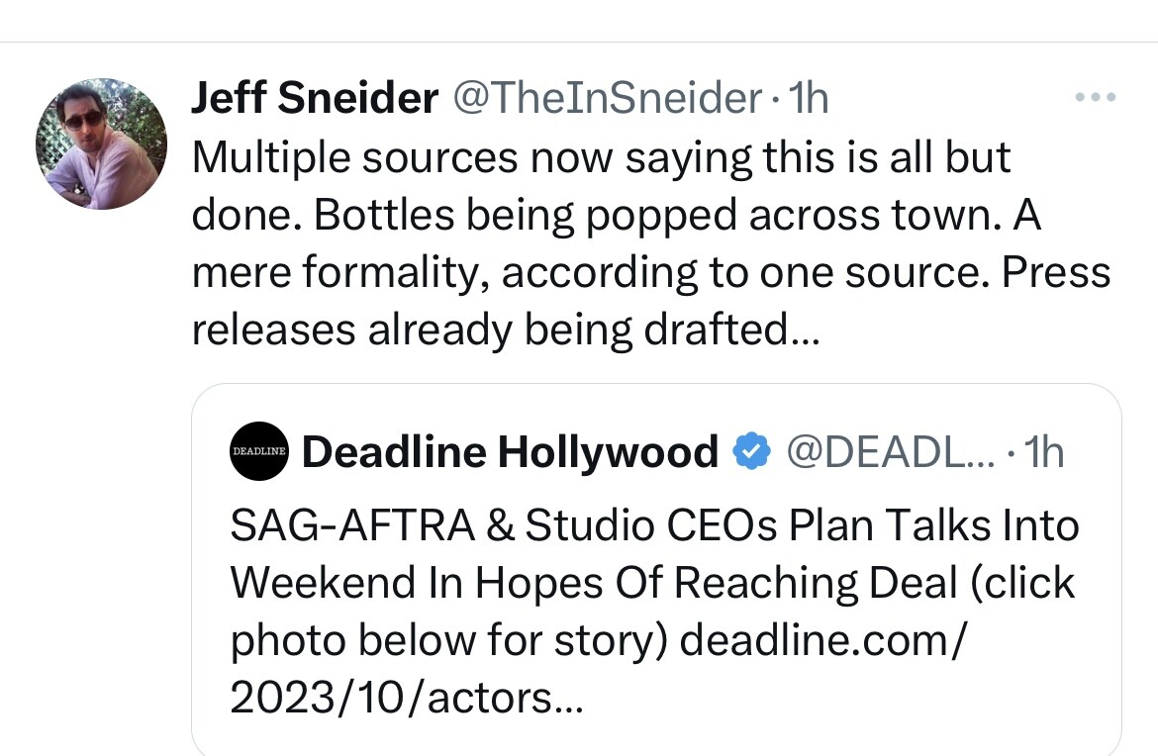Open the Jeff Sneider display name
1158x756 pixels.
(x=314, y=98)
